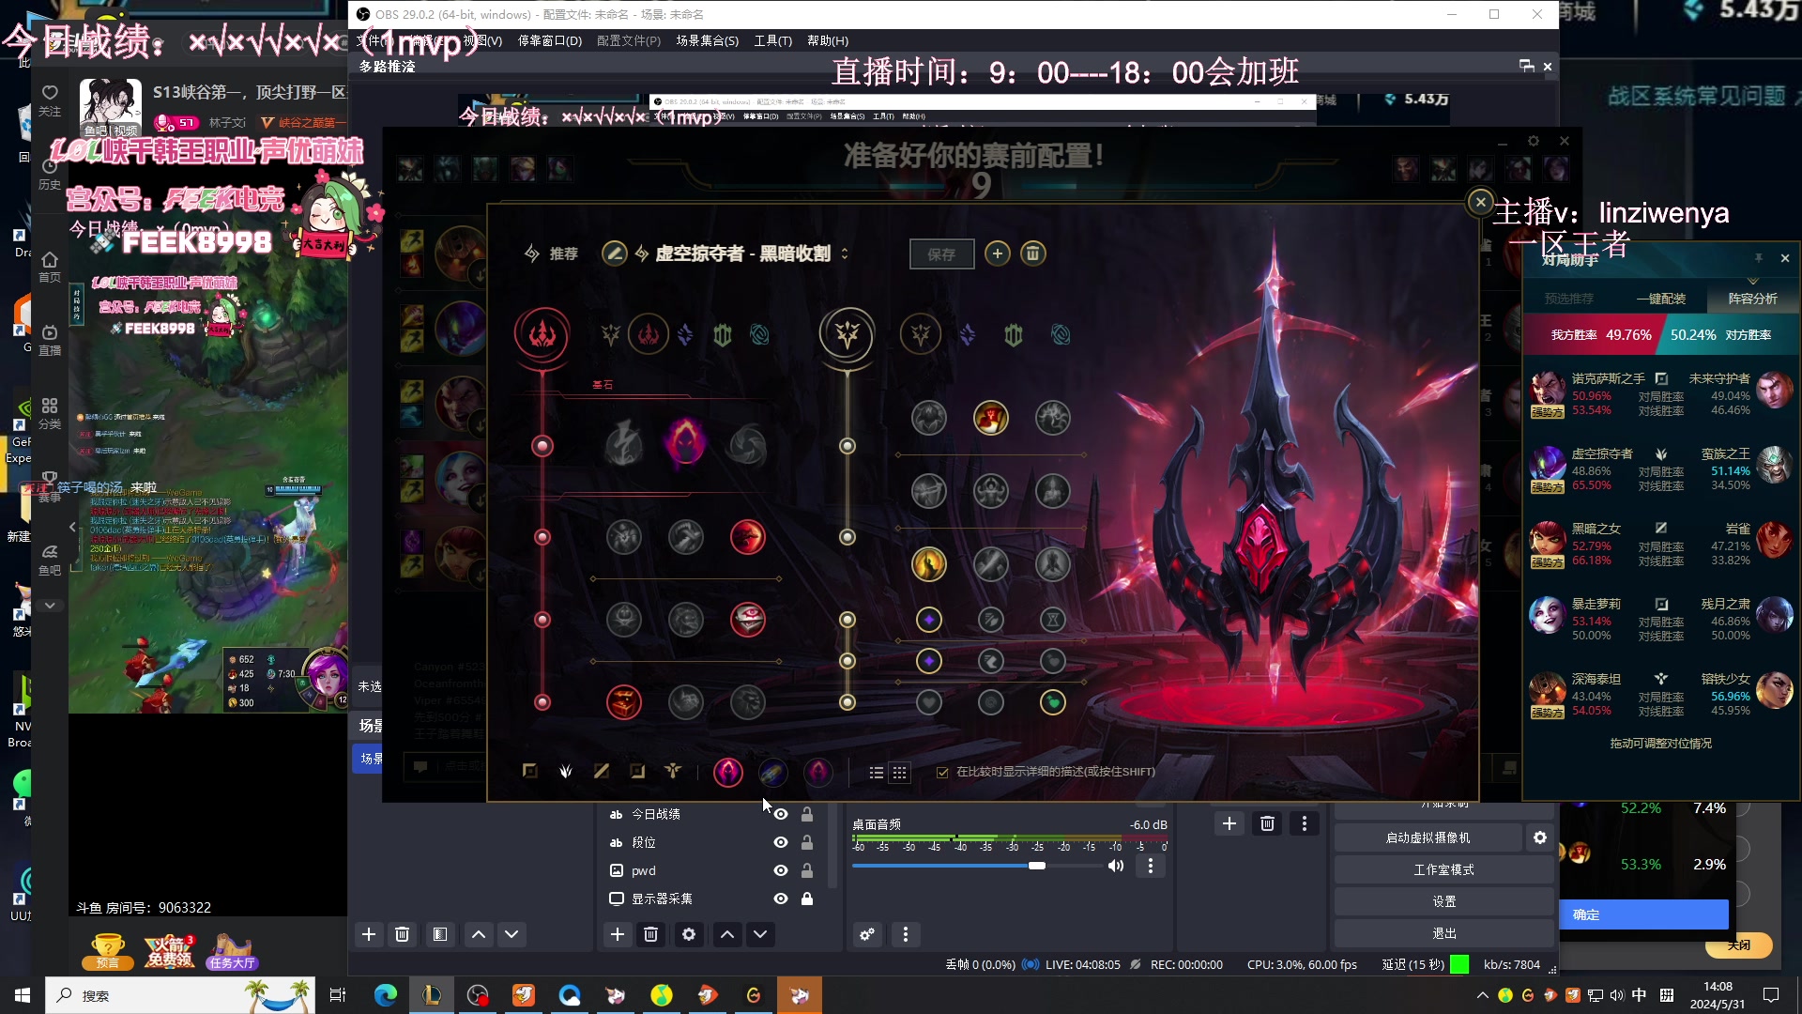Screen dimensions: 1802x1014
Task: Toggle lock on 段位 source
Action: [807, 842]
